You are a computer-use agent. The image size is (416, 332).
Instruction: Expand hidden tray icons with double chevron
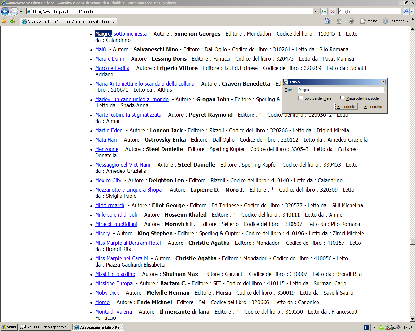pyautogui.click(x=376, y=327)
